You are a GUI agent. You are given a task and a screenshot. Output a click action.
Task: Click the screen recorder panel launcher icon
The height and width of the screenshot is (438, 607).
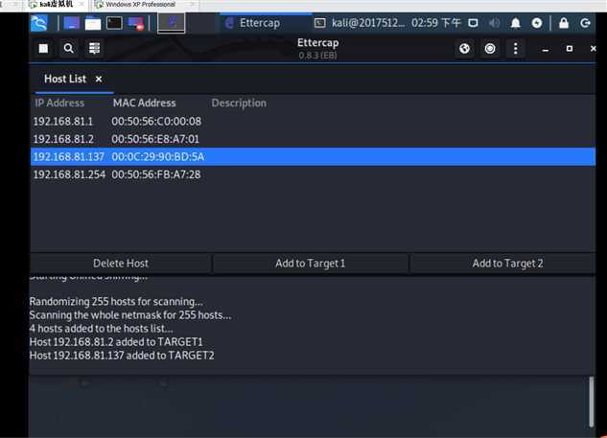coord(136,24)
